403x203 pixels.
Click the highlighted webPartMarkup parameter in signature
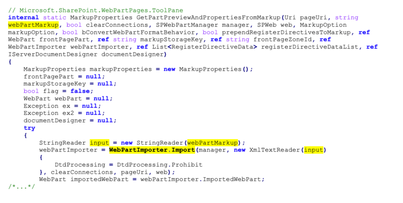coord(33,25)
